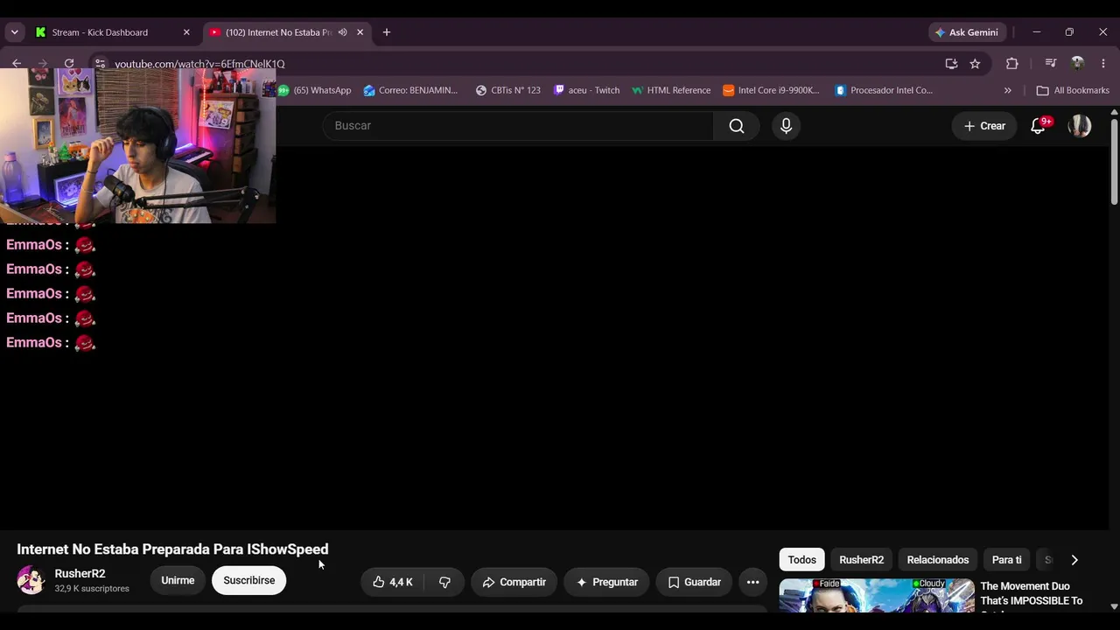
Task: Open the Procesador Intel Co... bookmark
Action: click(x=884, y=90)
